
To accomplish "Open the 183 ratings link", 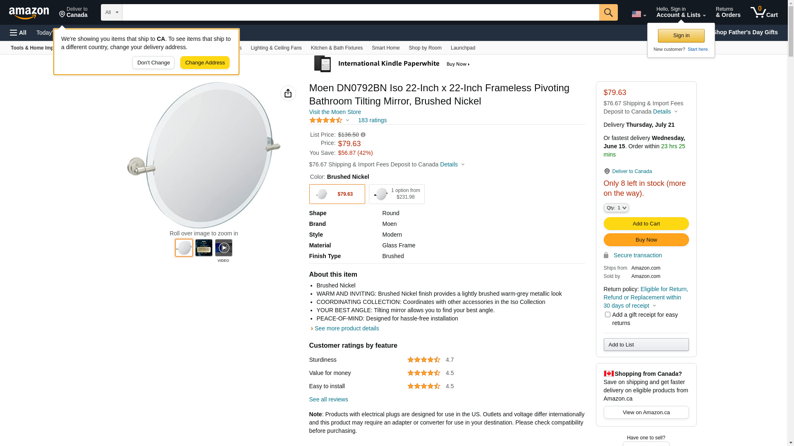I will (372, 120).
